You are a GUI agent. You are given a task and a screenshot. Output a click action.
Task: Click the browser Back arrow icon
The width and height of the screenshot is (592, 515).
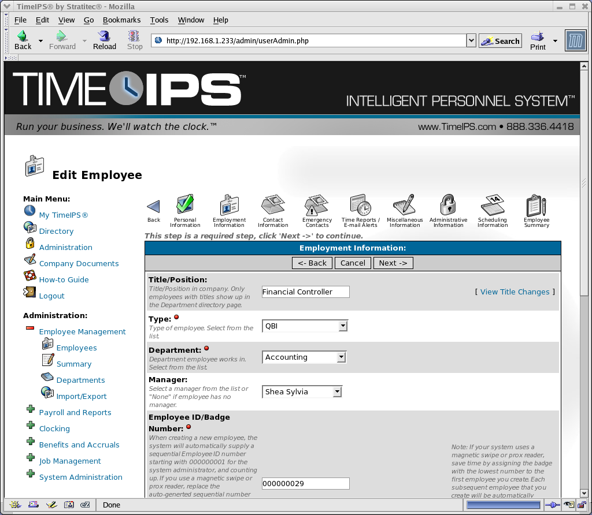coord(23,36)
